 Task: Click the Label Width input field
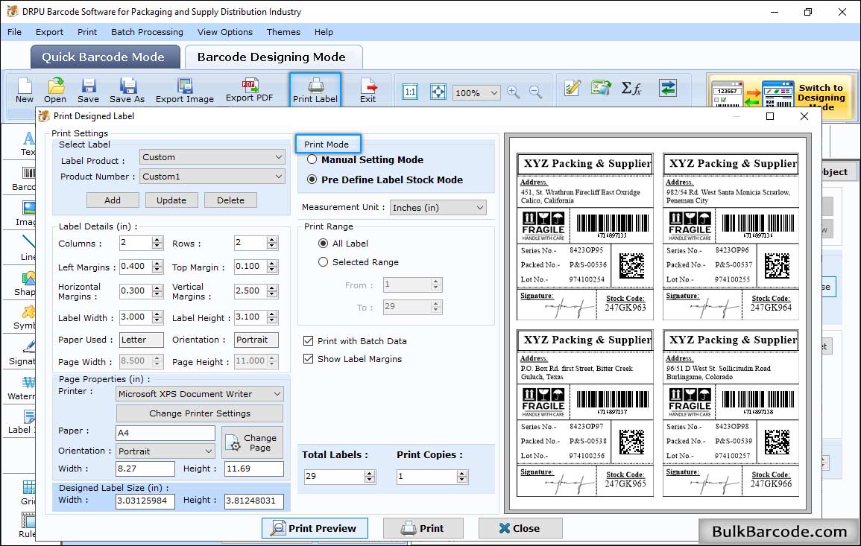(x=136, y=317)
